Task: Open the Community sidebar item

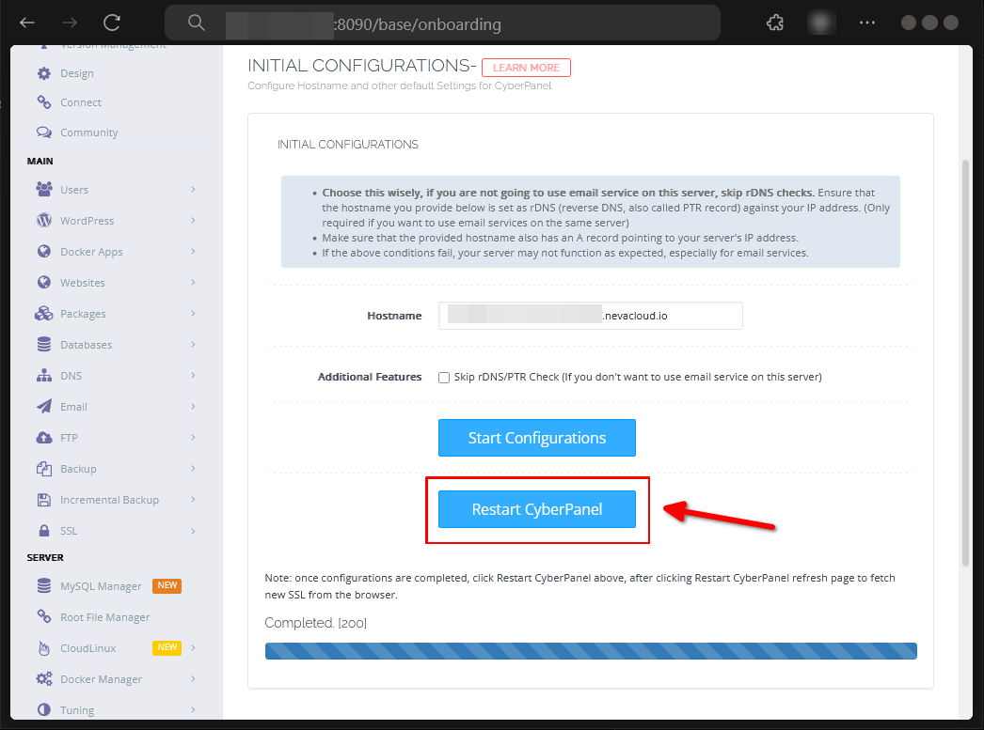Action: [x=89, y=132]
